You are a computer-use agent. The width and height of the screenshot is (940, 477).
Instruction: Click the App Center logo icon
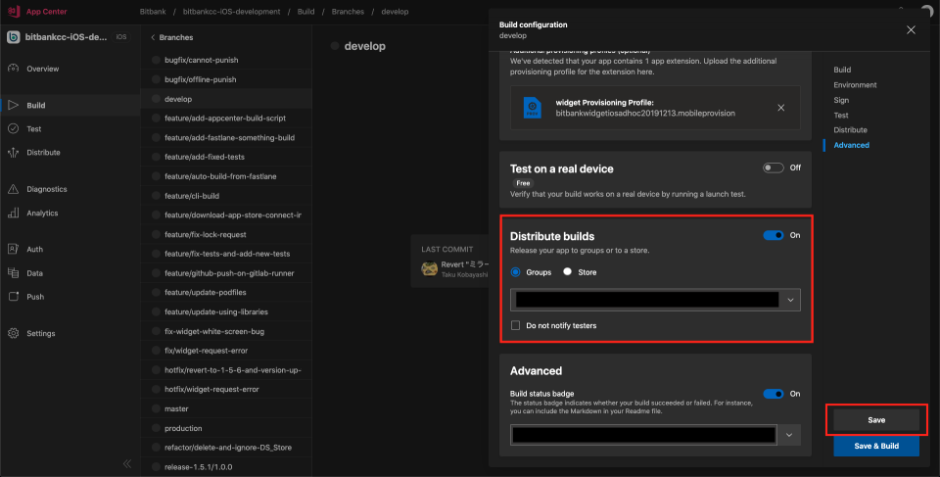click(x=13, y=12)
